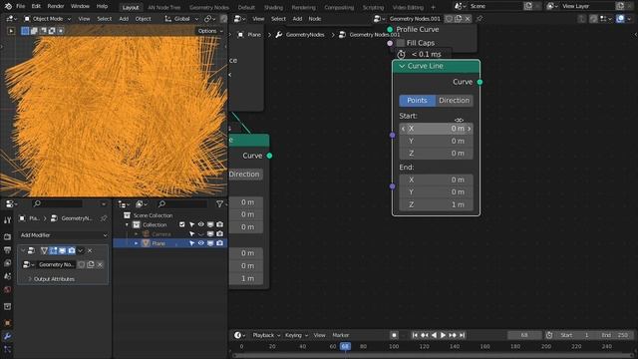Toggle the 3D viewport toolbar arrow icon
The width and height of the screenshot is (638, 359).
(11, 31)
